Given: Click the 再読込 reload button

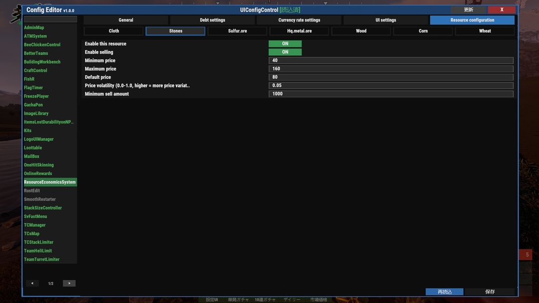Looking at the screenshot, I should coord(444,291).
